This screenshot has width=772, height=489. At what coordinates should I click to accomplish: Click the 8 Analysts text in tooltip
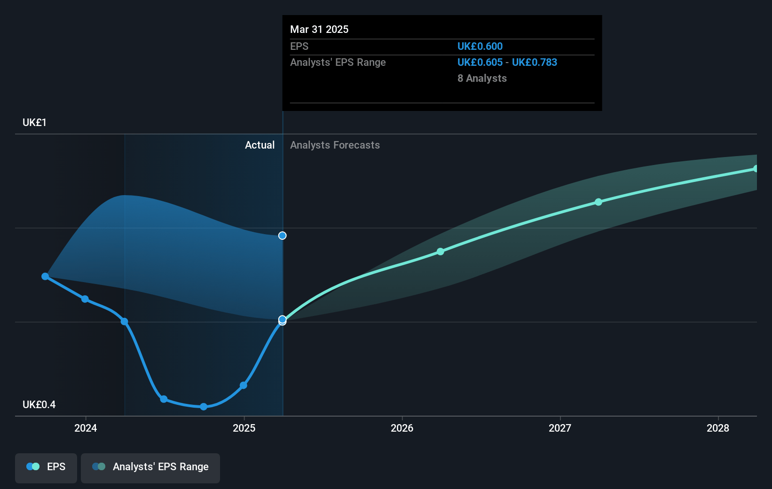[482, 79]
